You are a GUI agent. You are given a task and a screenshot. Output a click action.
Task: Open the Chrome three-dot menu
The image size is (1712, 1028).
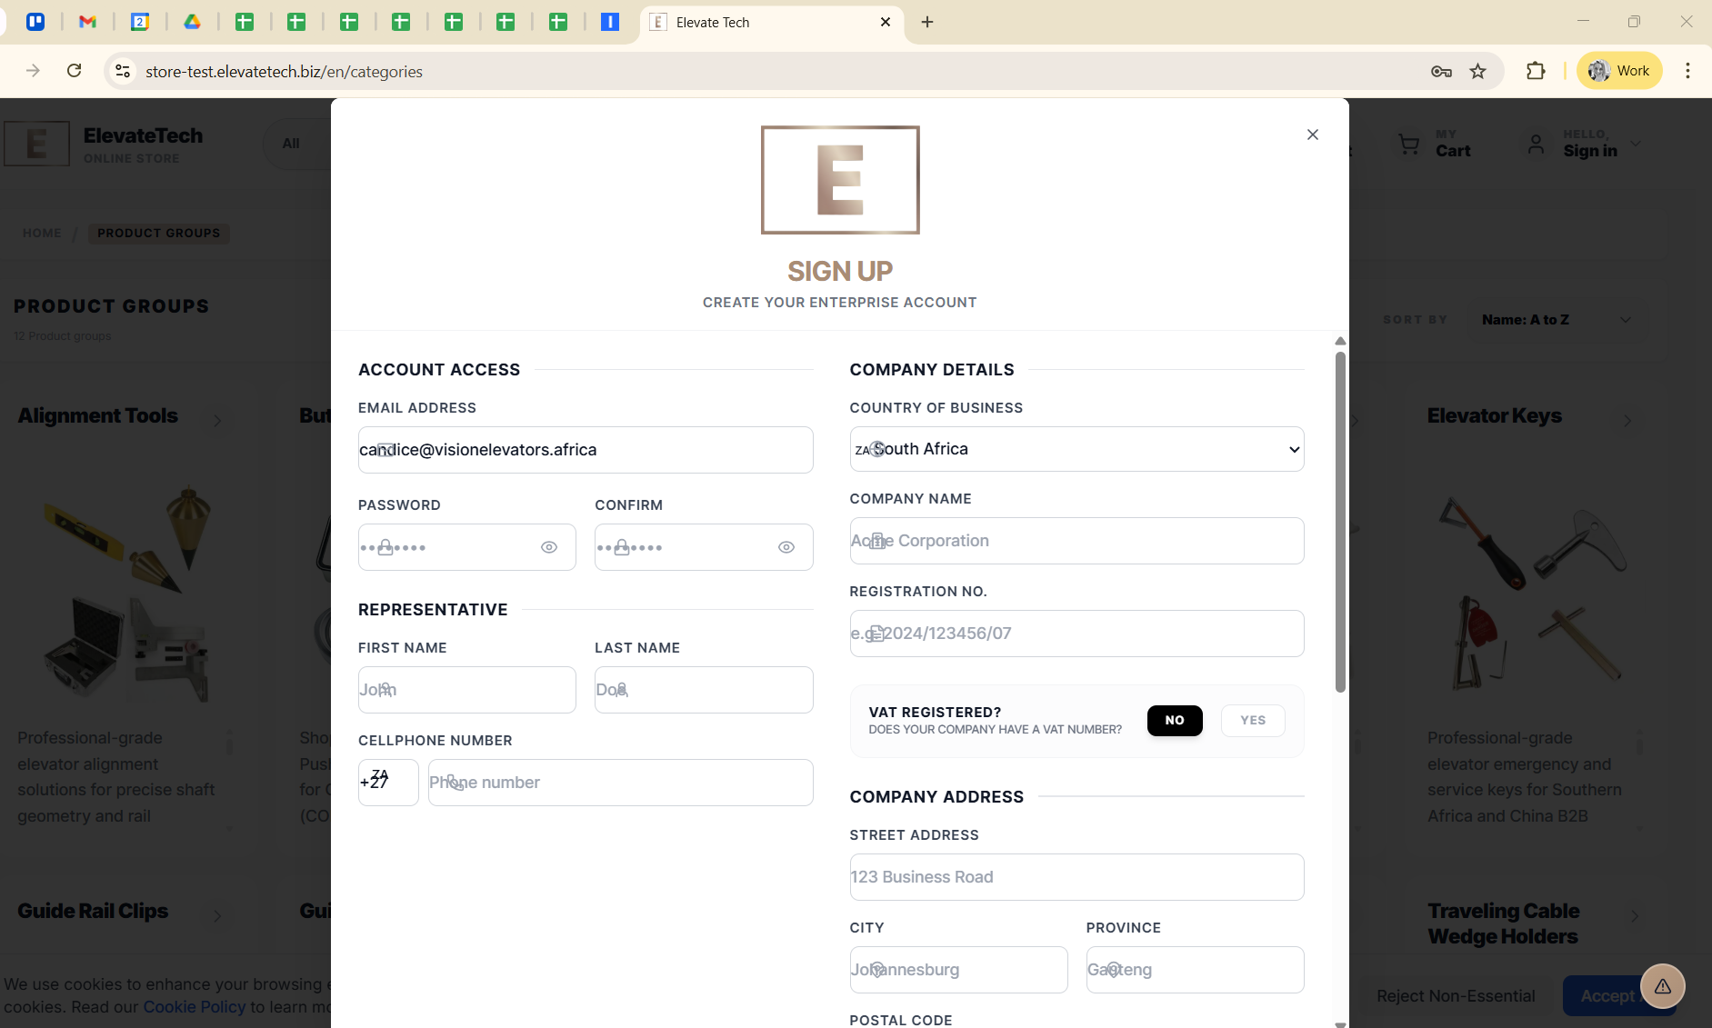[x=1687, y=71]
